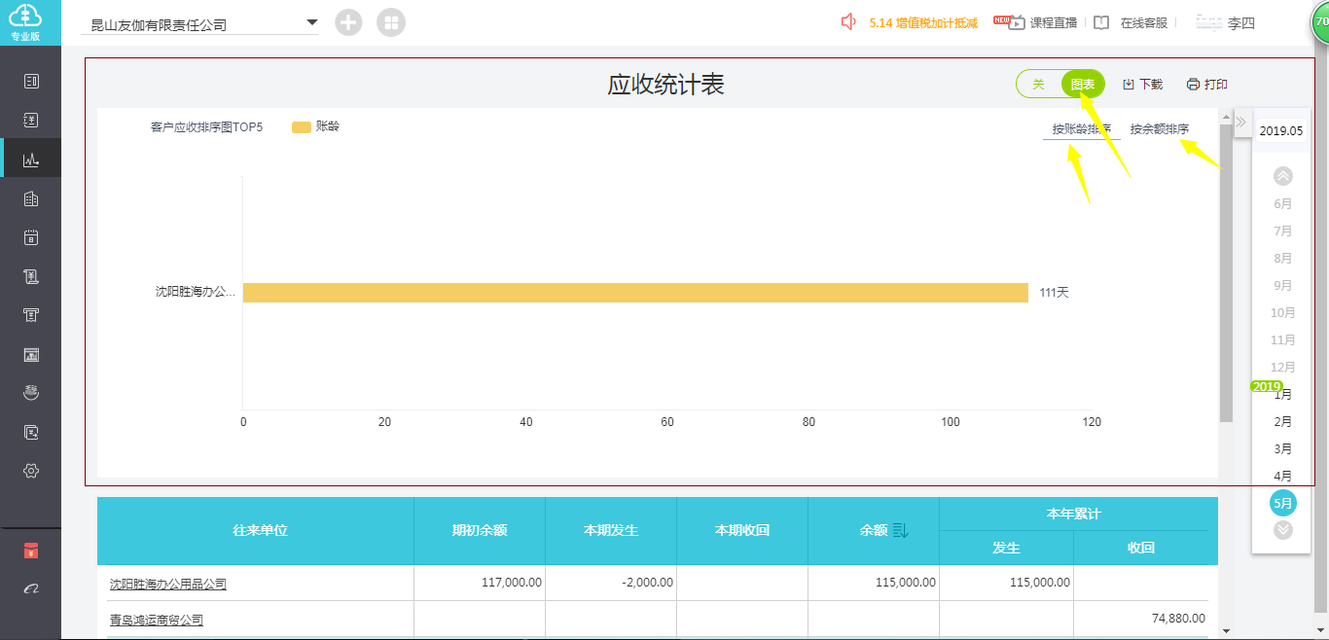The image size is (1329, 640).
Task: Open the voucher document icon in sidebar
Action: (31, 82)
